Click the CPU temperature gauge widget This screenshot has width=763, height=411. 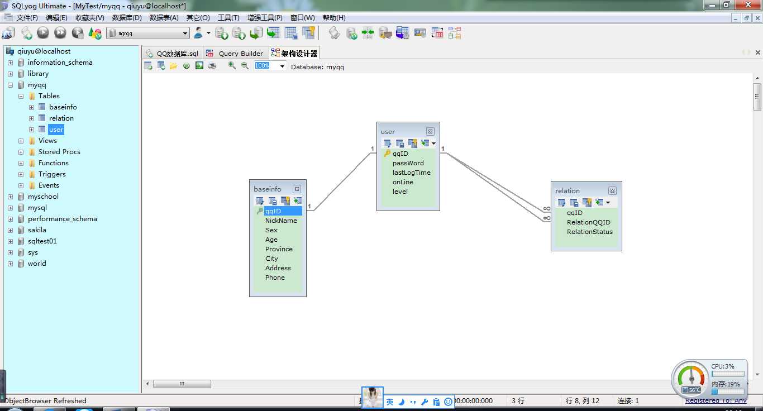[692, 378]
